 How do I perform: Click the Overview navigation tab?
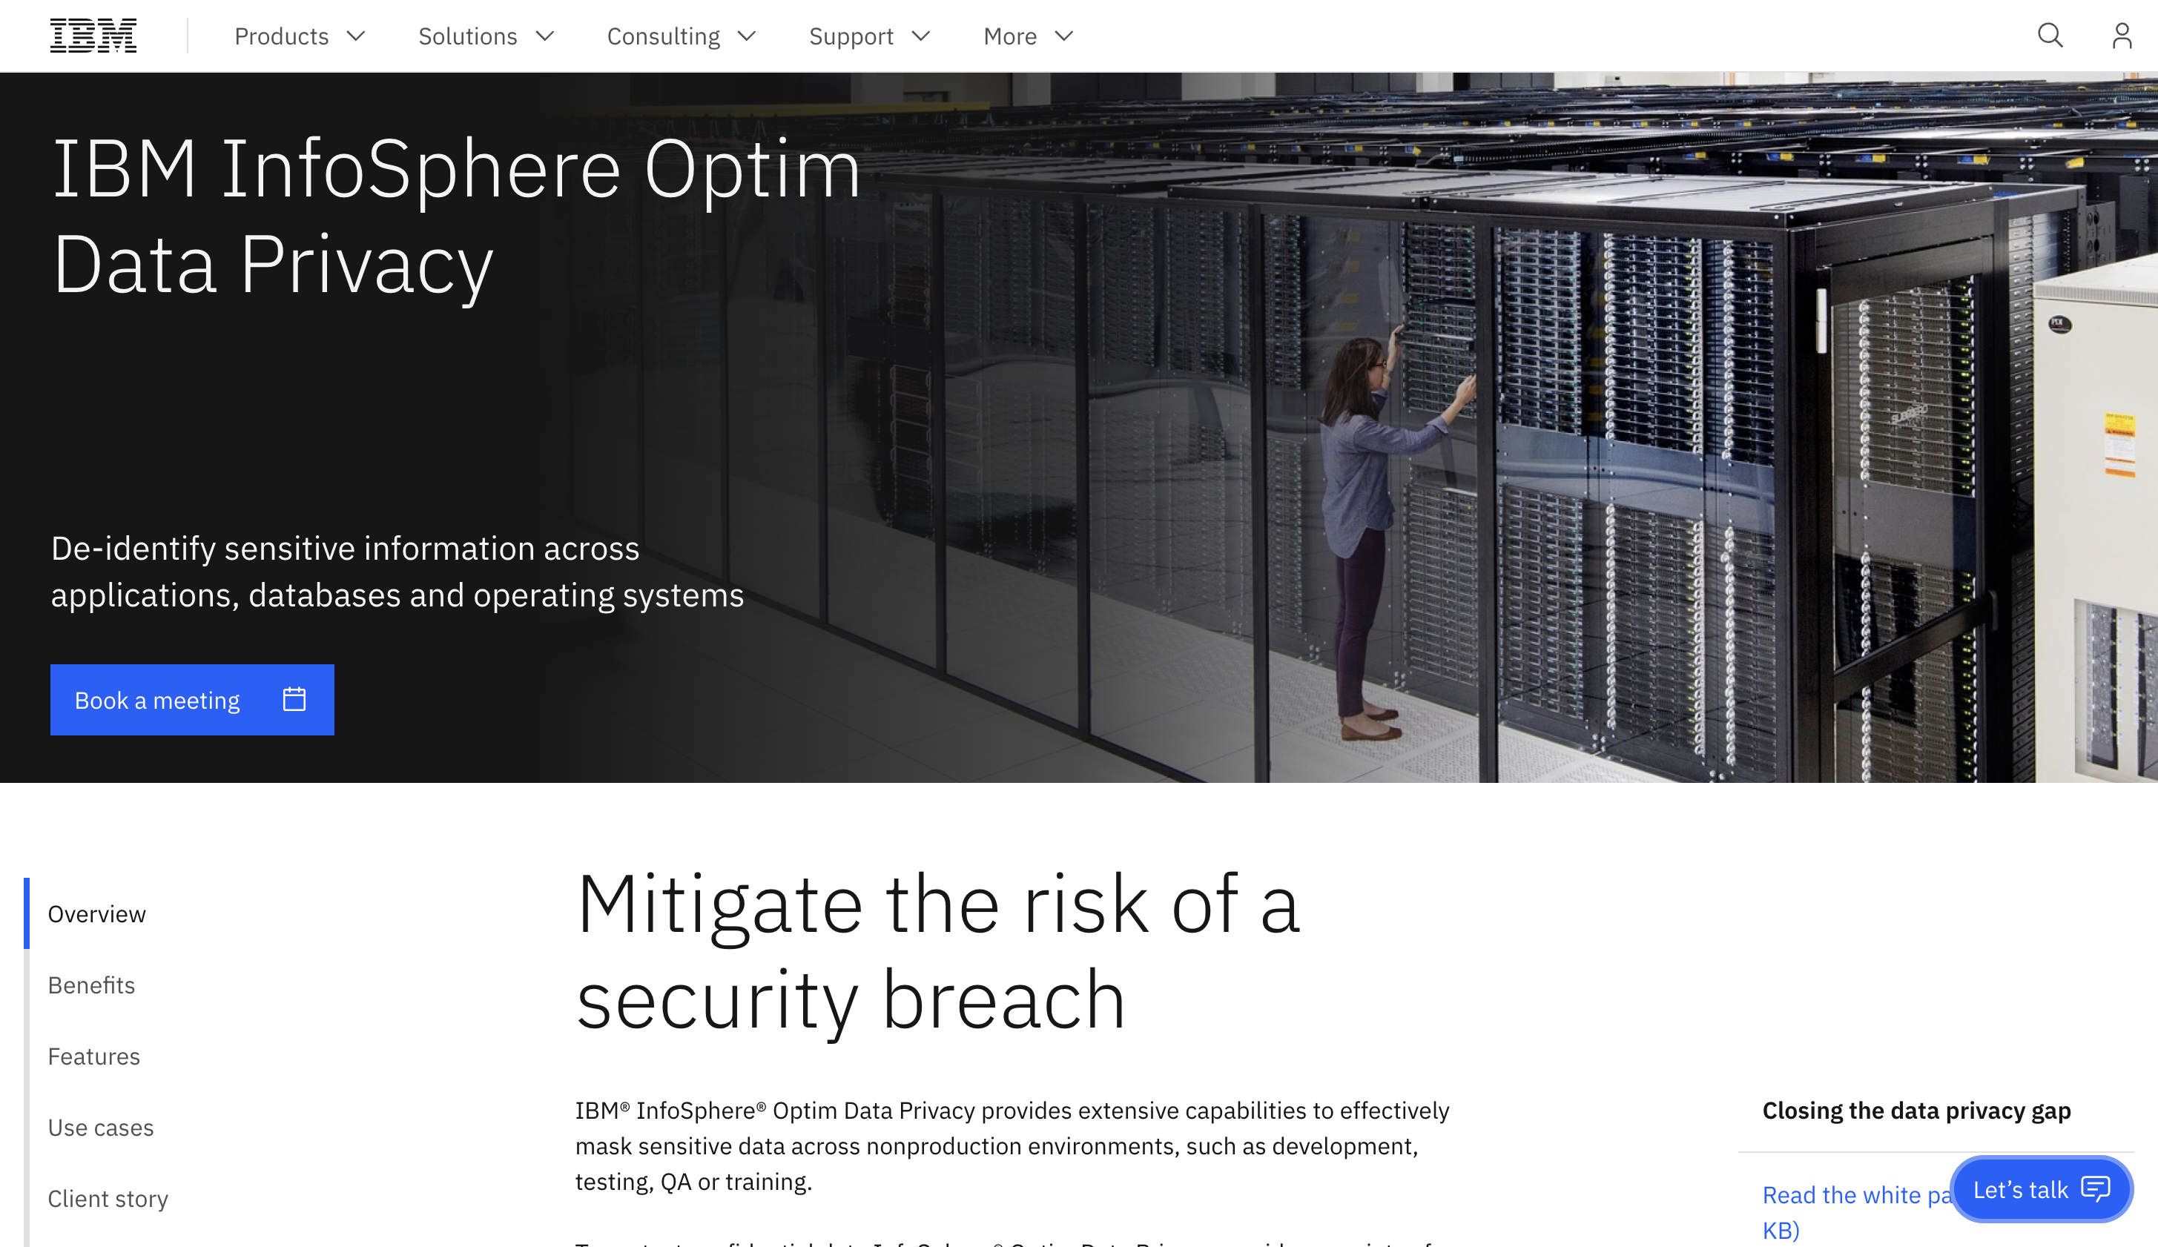(x=96, y=913)
